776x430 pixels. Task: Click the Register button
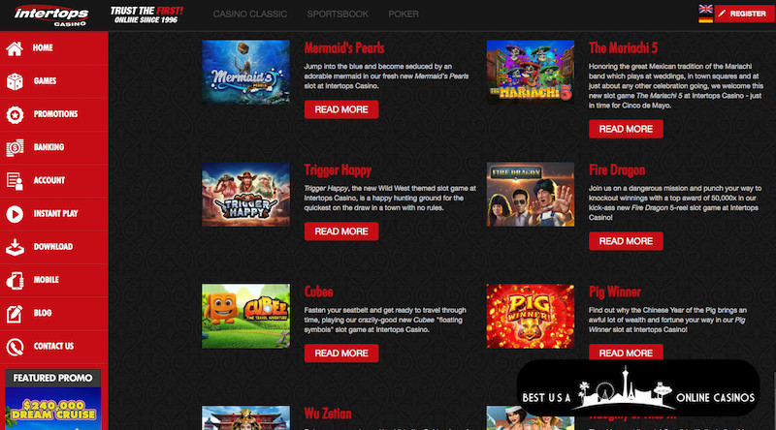pyautogui.click(x=744, y=14)
